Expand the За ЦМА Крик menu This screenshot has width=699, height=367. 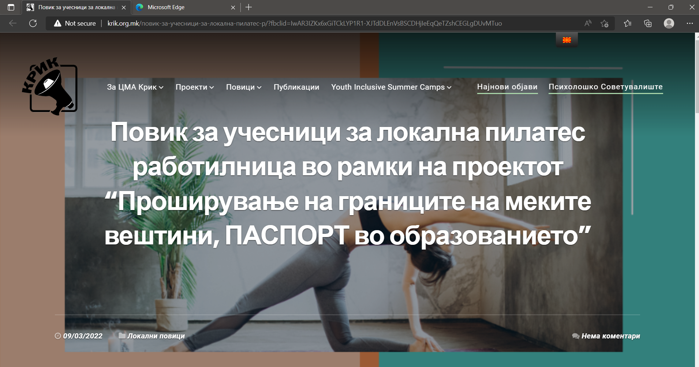point(135,87)
